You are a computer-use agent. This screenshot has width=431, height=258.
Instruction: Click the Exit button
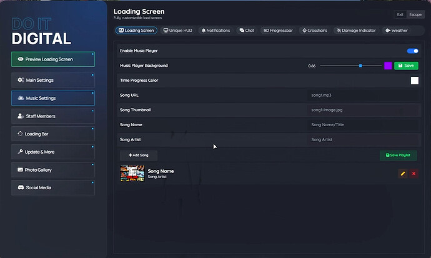tap(400, 14)
